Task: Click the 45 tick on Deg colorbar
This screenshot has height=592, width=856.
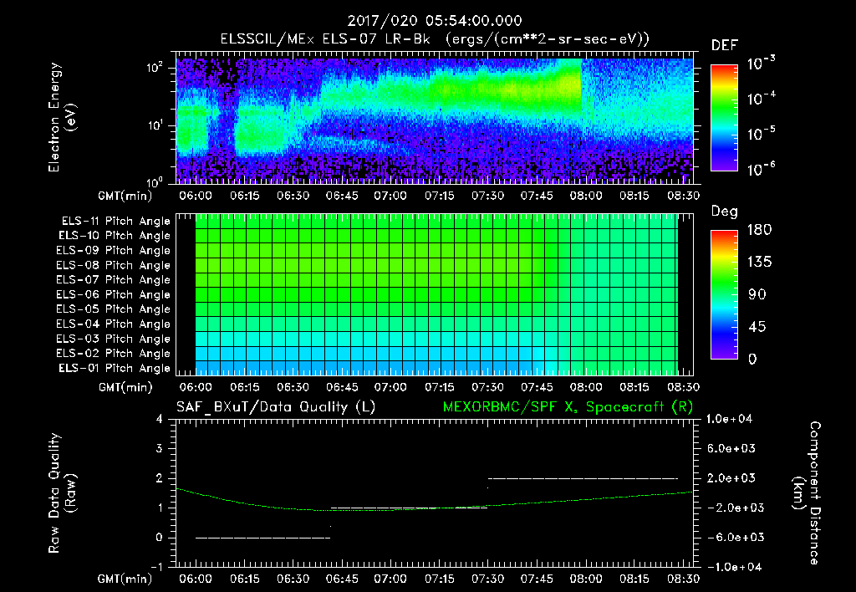Action: pyautogui.click(x=757, y=327)
